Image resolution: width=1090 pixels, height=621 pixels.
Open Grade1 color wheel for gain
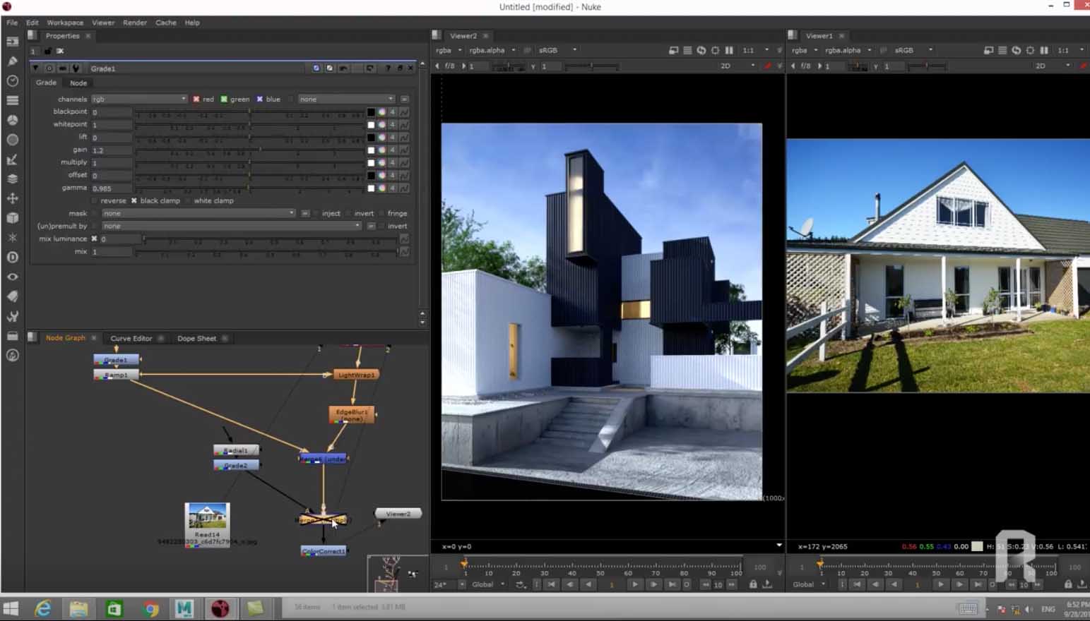[x=381, y=150]
